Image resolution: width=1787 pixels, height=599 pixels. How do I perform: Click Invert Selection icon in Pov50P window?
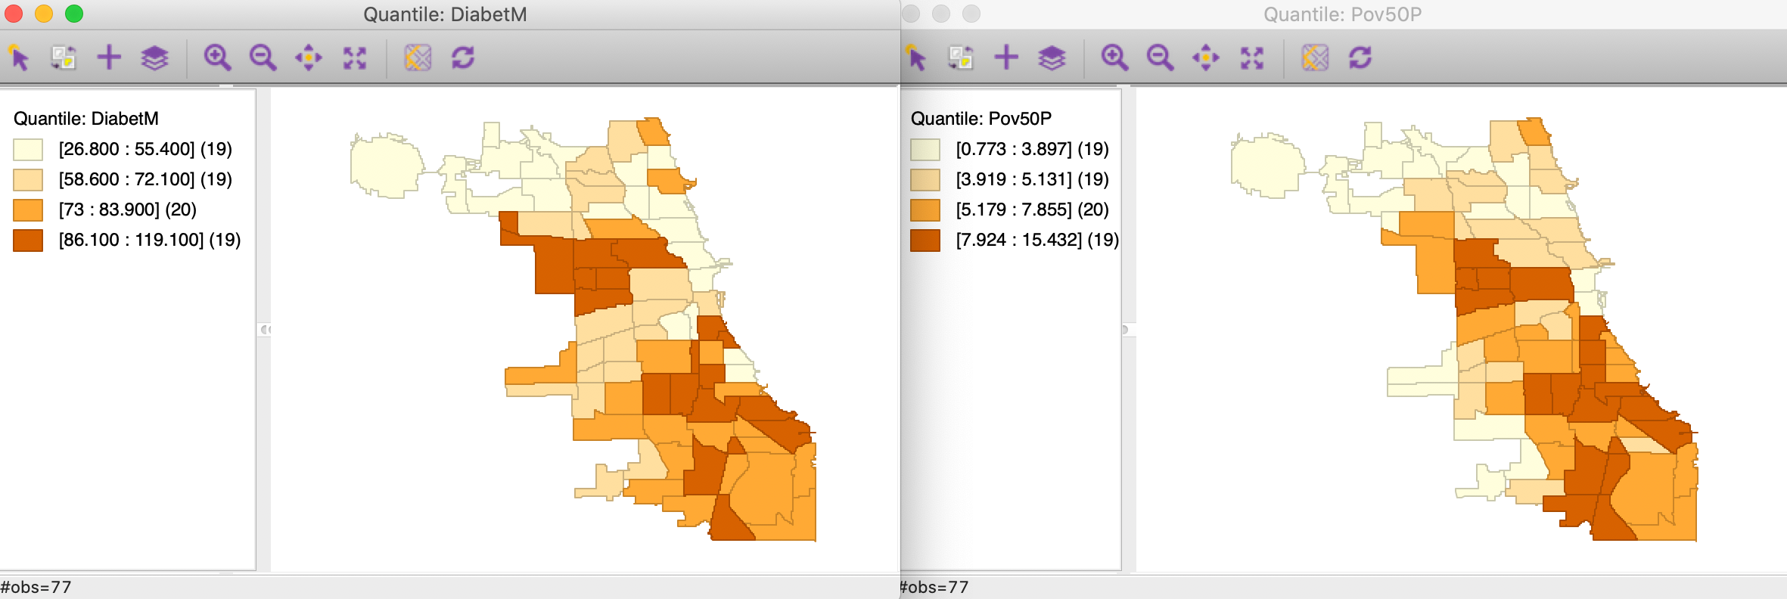point(961,57)
